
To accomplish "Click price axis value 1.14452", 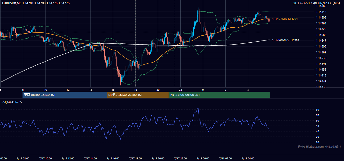I will pyautogui.click(x=321, y=69).
